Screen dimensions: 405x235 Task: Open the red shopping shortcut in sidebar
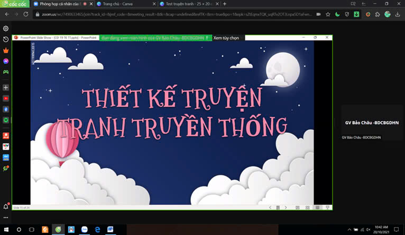(6, 135)
